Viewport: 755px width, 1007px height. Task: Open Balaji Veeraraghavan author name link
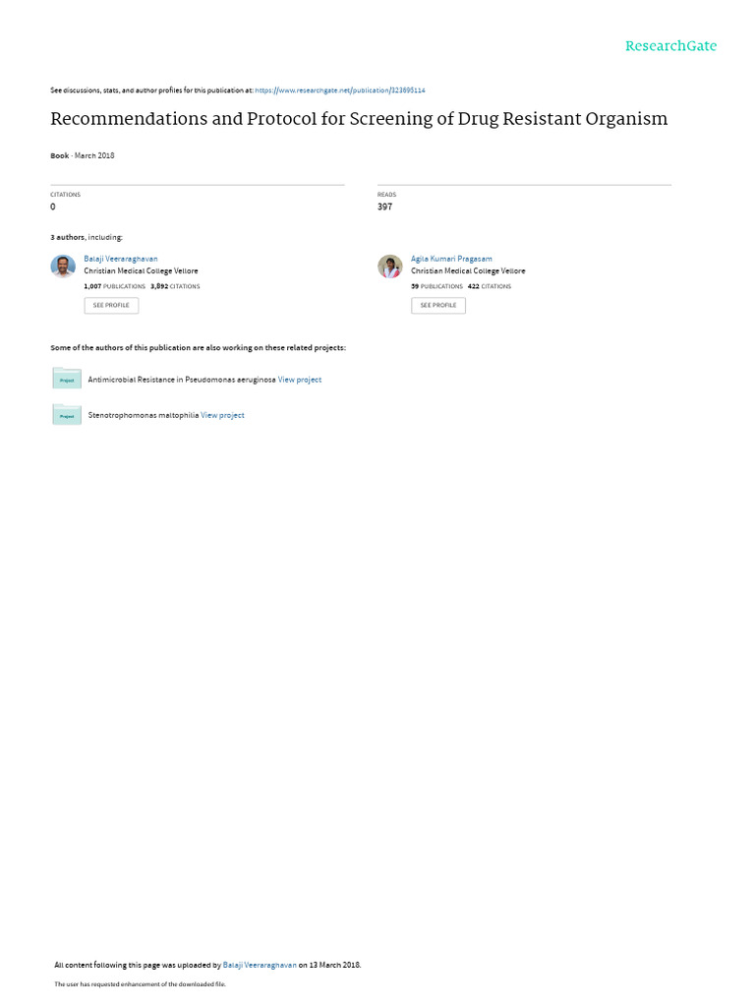click(121, 259)
